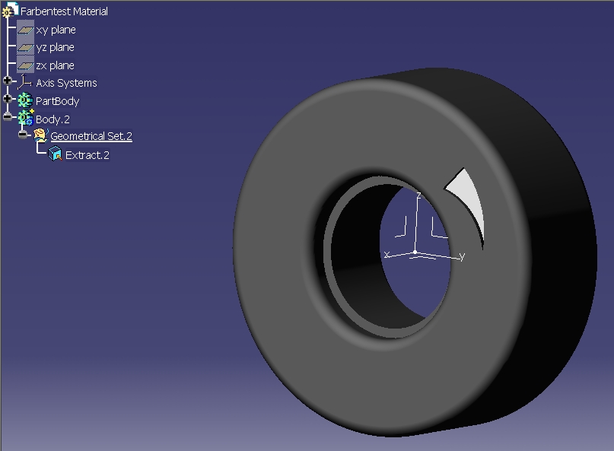Select the Extract.2 feature icon
Screen dimensions: 614x451
coord(56,154)
